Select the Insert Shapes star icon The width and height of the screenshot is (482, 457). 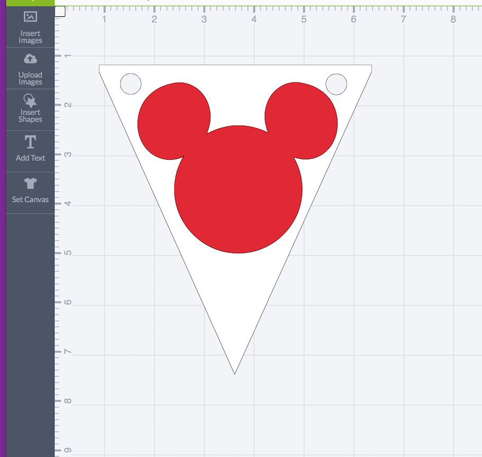coord(30,100)
